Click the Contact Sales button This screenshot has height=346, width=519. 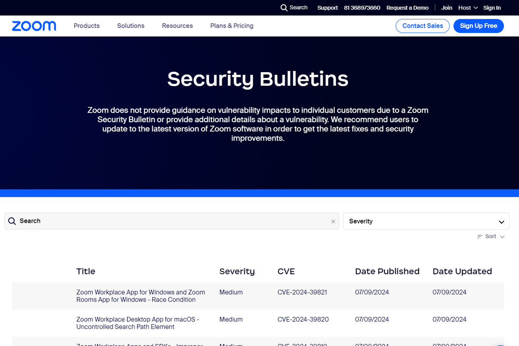[422, 26]
